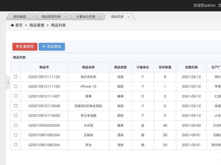
Task: Click 计量单位 column header
Action: pyautogui.click(x=143, y=67)
